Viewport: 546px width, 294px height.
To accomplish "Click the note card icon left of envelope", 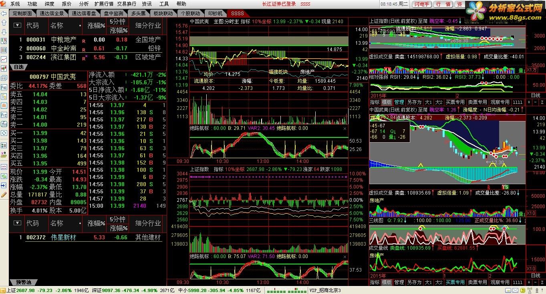I will click(x=508, y=290).
